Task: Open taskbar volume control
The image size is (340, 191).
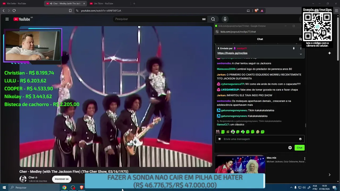Action: point(304,188)
